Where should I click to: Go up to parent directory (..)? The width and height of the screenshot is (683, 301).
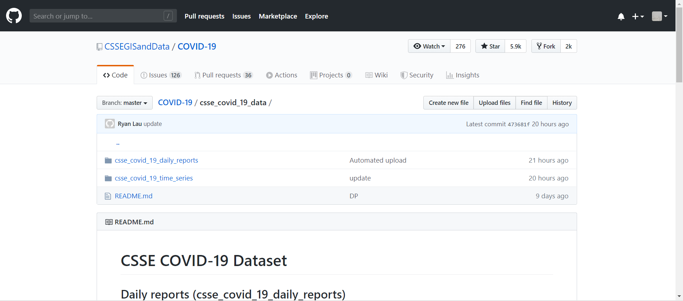pos(118,143)
